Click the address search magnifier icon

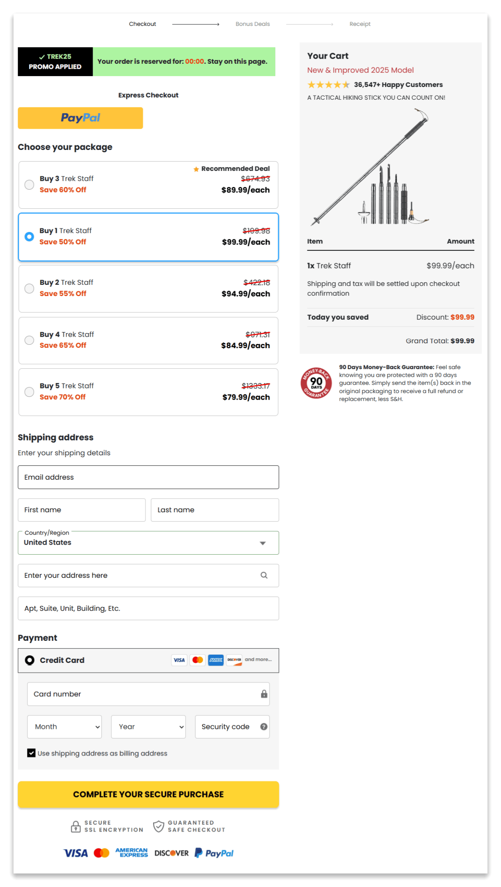click(x=264, y=575)
